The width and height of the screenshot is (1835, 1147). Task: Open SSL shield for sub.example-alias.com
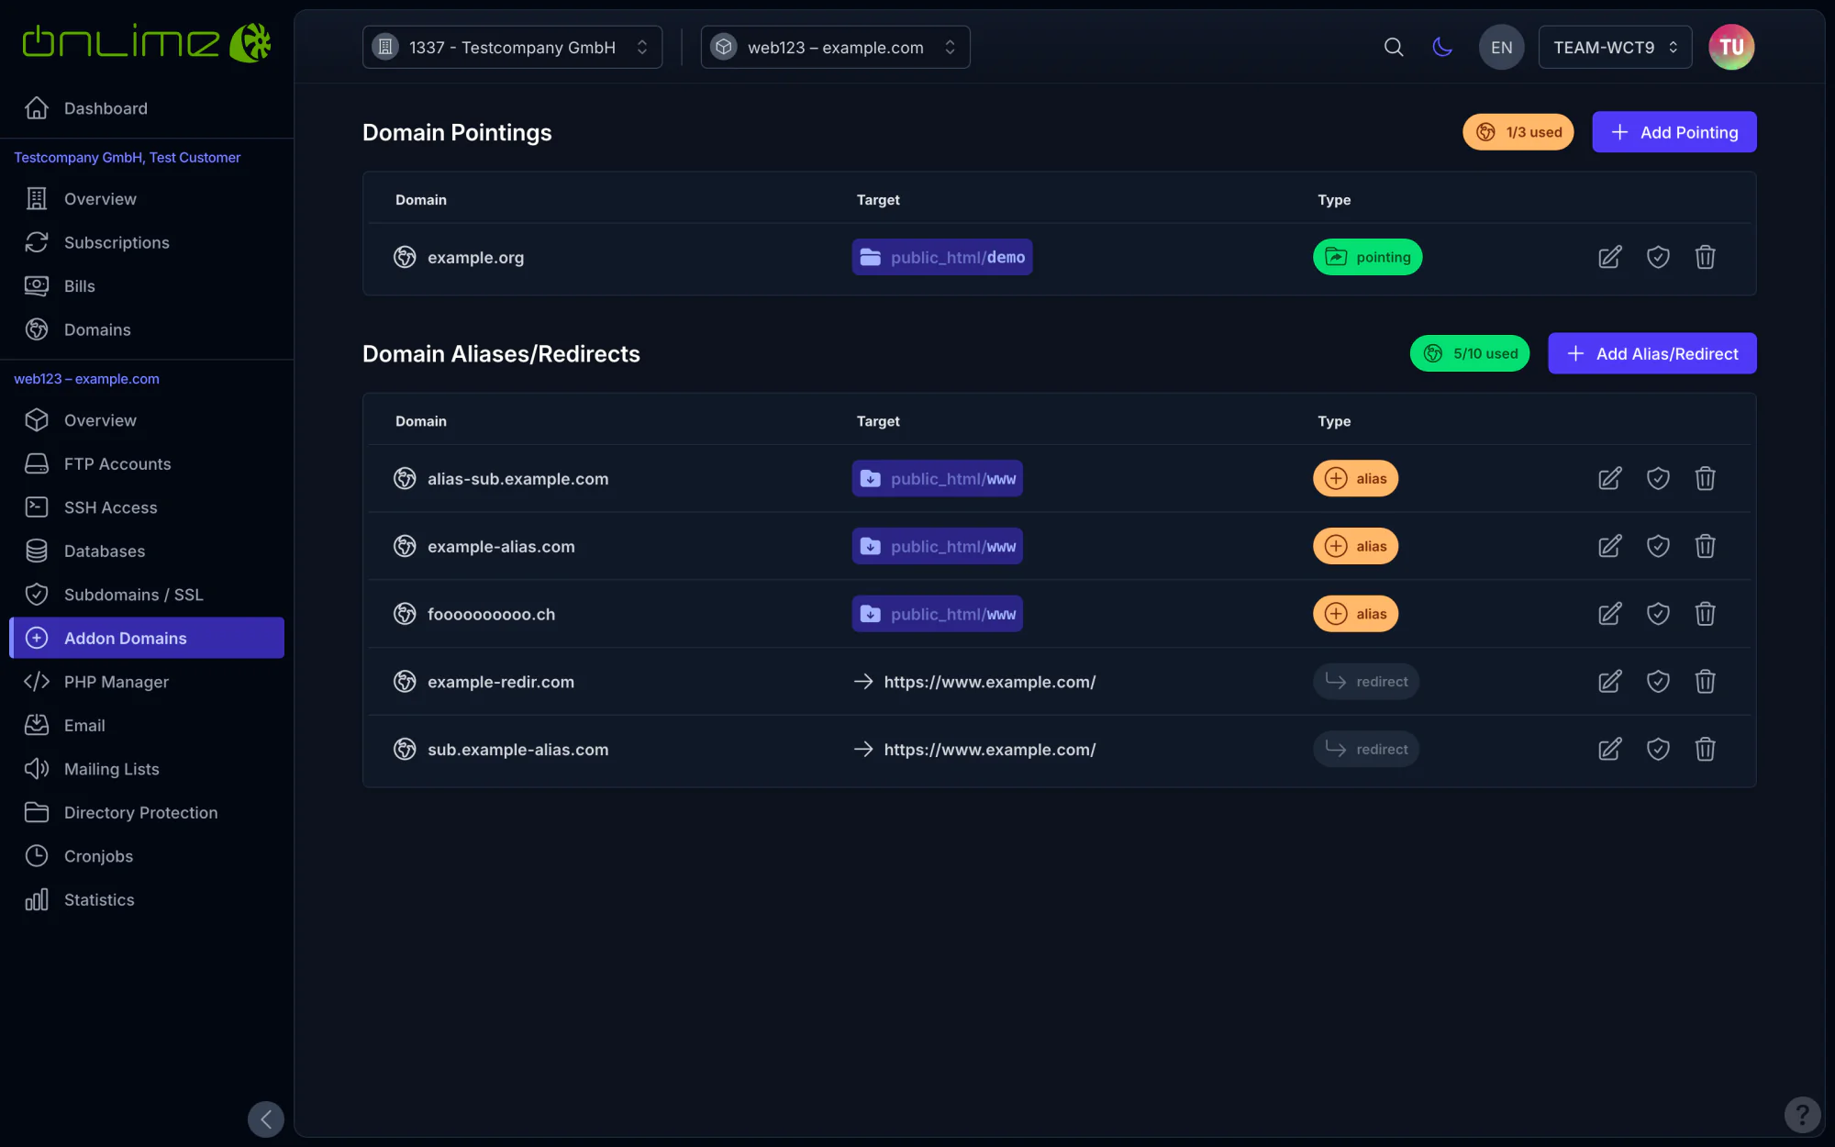click(1658, 750)
